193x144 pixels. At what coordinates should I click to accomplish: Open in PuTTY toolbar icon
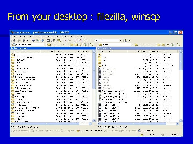[x=53, y=41]
